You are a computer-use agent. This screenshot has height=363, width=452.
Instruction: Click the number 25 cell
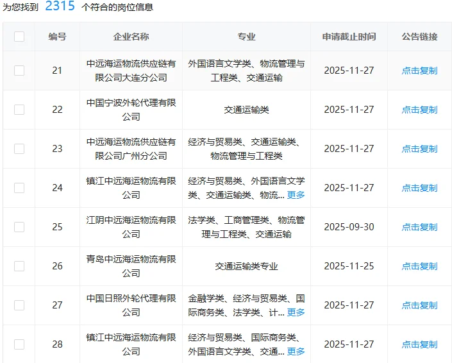click(57, 227)
